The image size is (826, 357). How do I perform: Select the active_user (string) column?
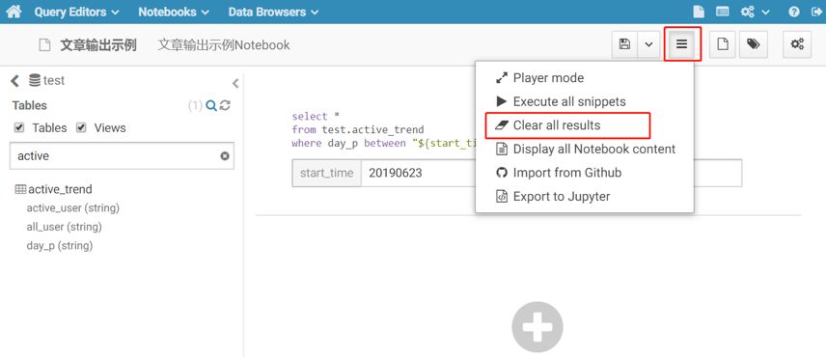[x=73, y=208]
